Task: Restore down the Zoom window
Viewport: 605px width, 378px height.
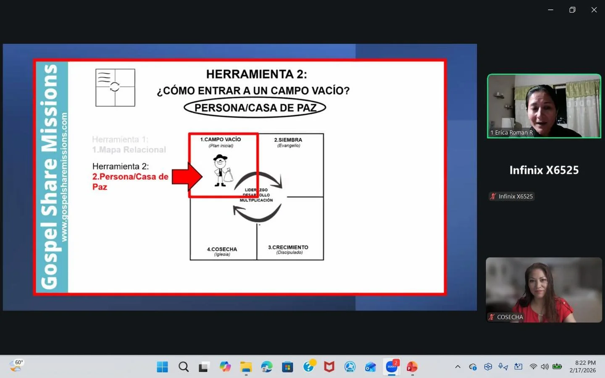Action: (x=572, y=10)
